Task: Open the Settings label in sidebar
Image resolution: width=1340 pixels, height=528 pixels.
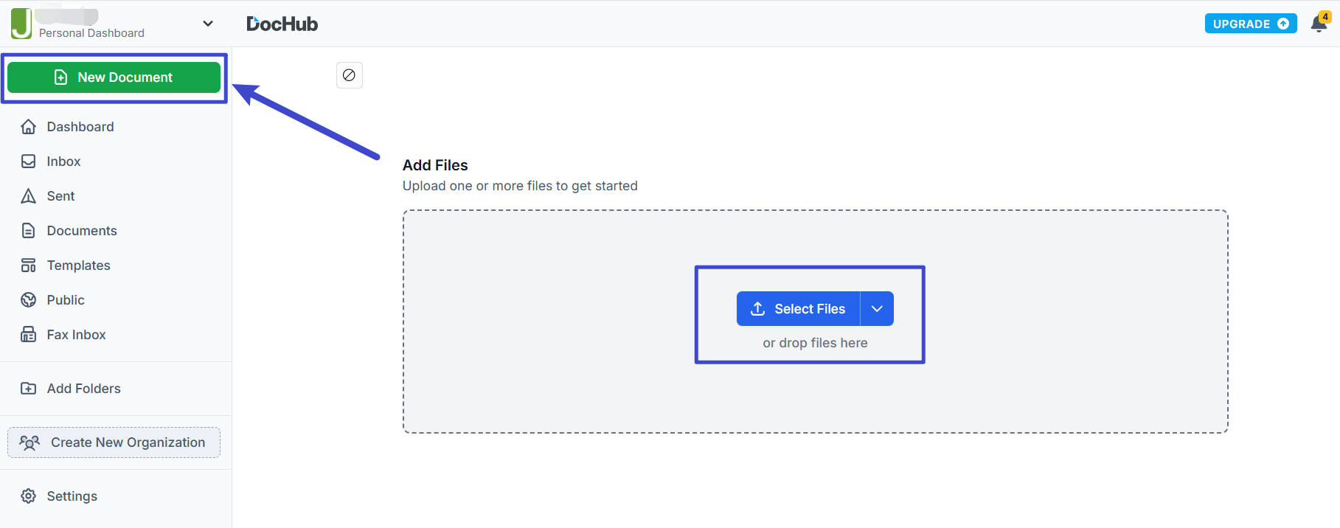Action: [72, 496]
